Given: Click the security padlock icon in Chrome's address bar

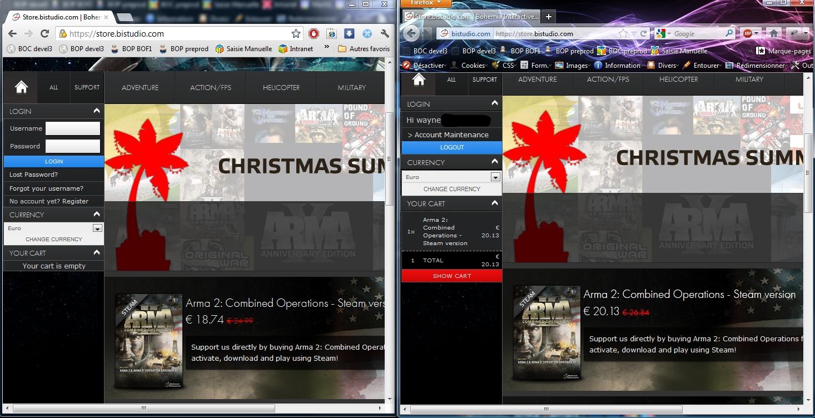Looking at the screenshot, I should [x=63, y=33].
